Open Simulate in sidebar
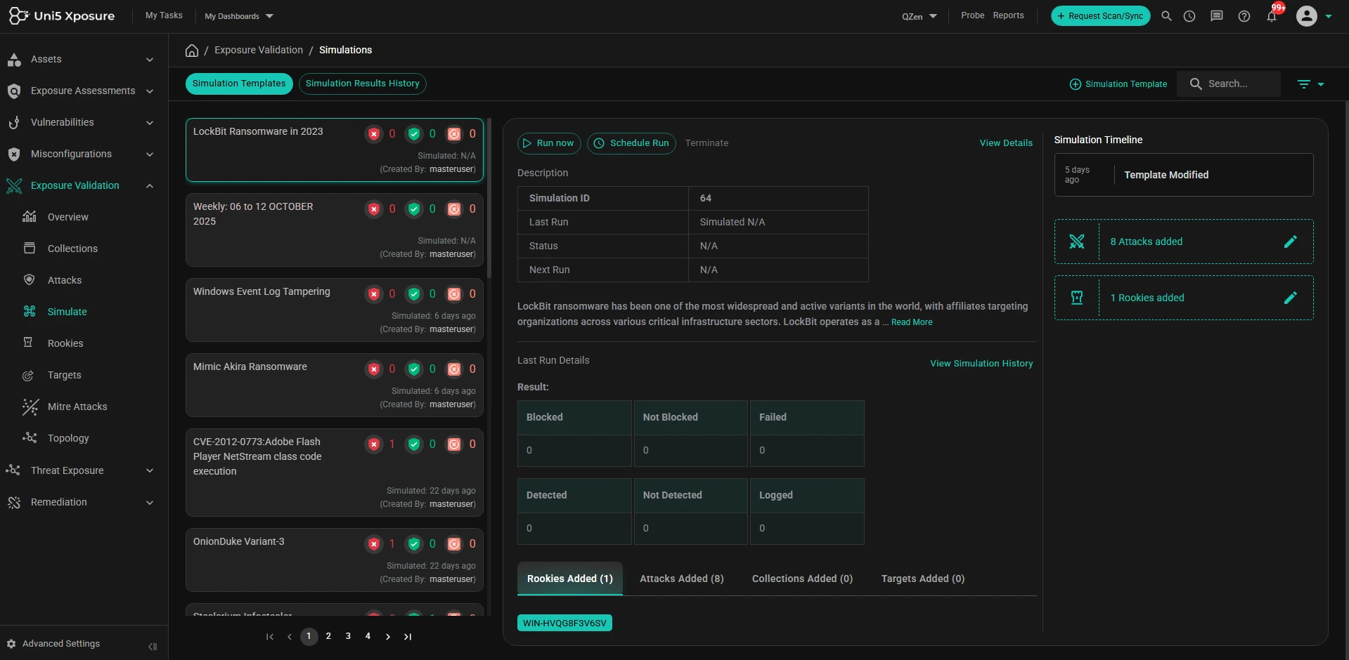1349x660 pixels. tap(67, 312)
